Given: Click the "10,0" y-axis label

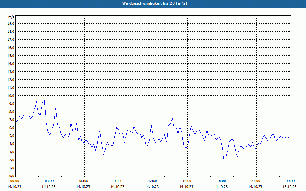Looking at the screenshot, I should 11,96.
